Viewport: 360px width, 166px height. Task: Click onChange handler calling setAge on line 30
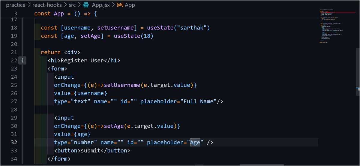click(117, 126)
